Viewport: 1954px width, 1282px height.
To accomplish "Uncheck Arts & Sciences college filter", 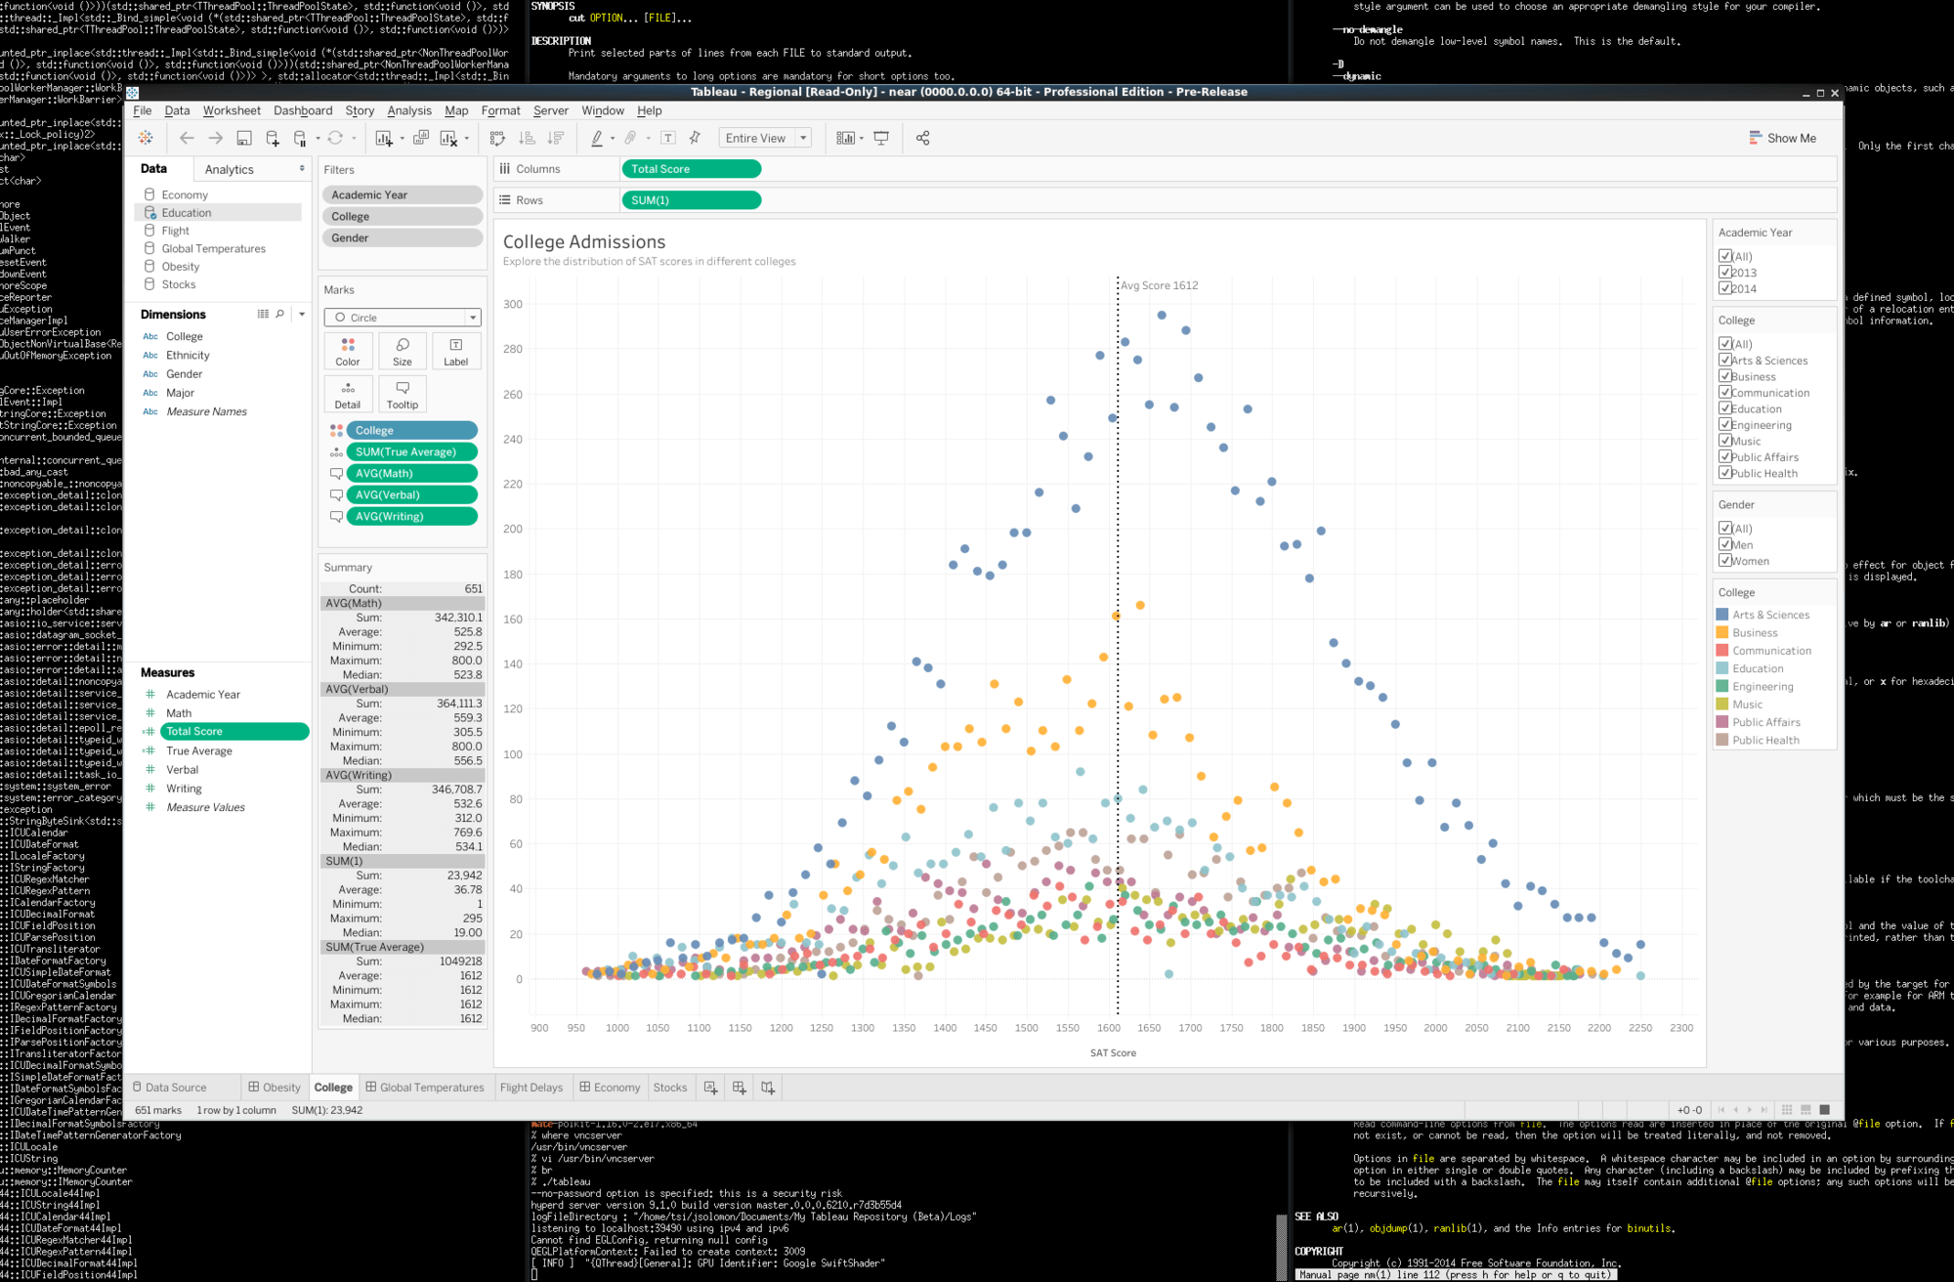I will pos(1725,360).
